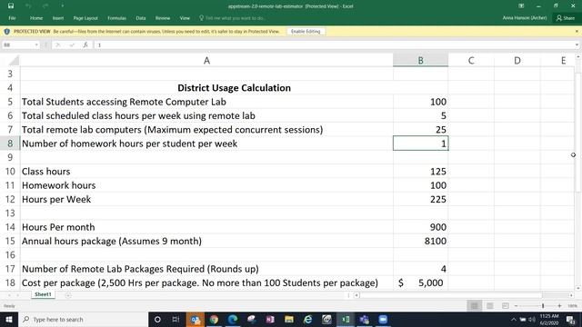Open the Review ribbon tab
582x327 pixels.
[x=163, y=18]
